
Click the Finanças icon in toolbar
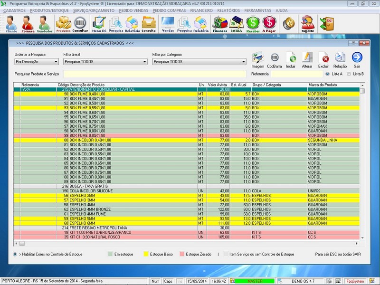click(219, 23)
